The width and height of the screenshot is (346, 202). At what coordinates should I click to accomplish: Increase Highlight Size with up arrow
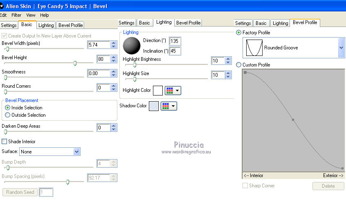click(228, 73)
